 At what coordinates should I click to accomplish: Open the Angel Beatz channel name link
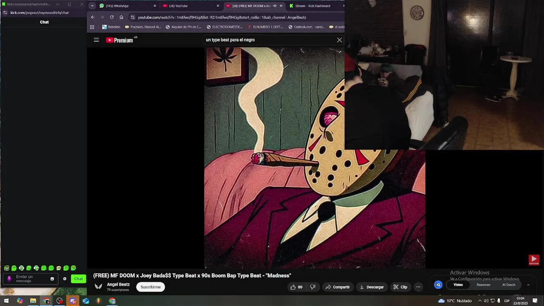tap(118, 285)
